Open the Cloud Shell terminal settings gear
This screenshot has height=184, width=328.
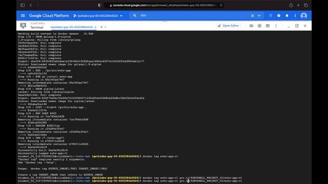coord(259,26)
